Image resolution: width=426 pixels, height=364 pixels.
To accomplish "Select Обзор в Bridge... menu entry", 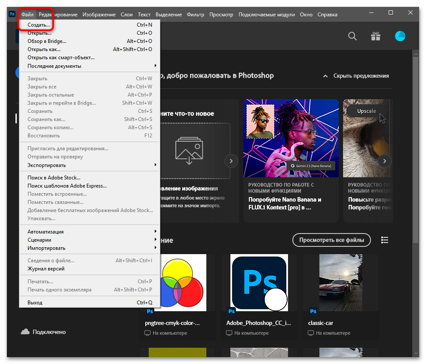I will click(90, 41).
